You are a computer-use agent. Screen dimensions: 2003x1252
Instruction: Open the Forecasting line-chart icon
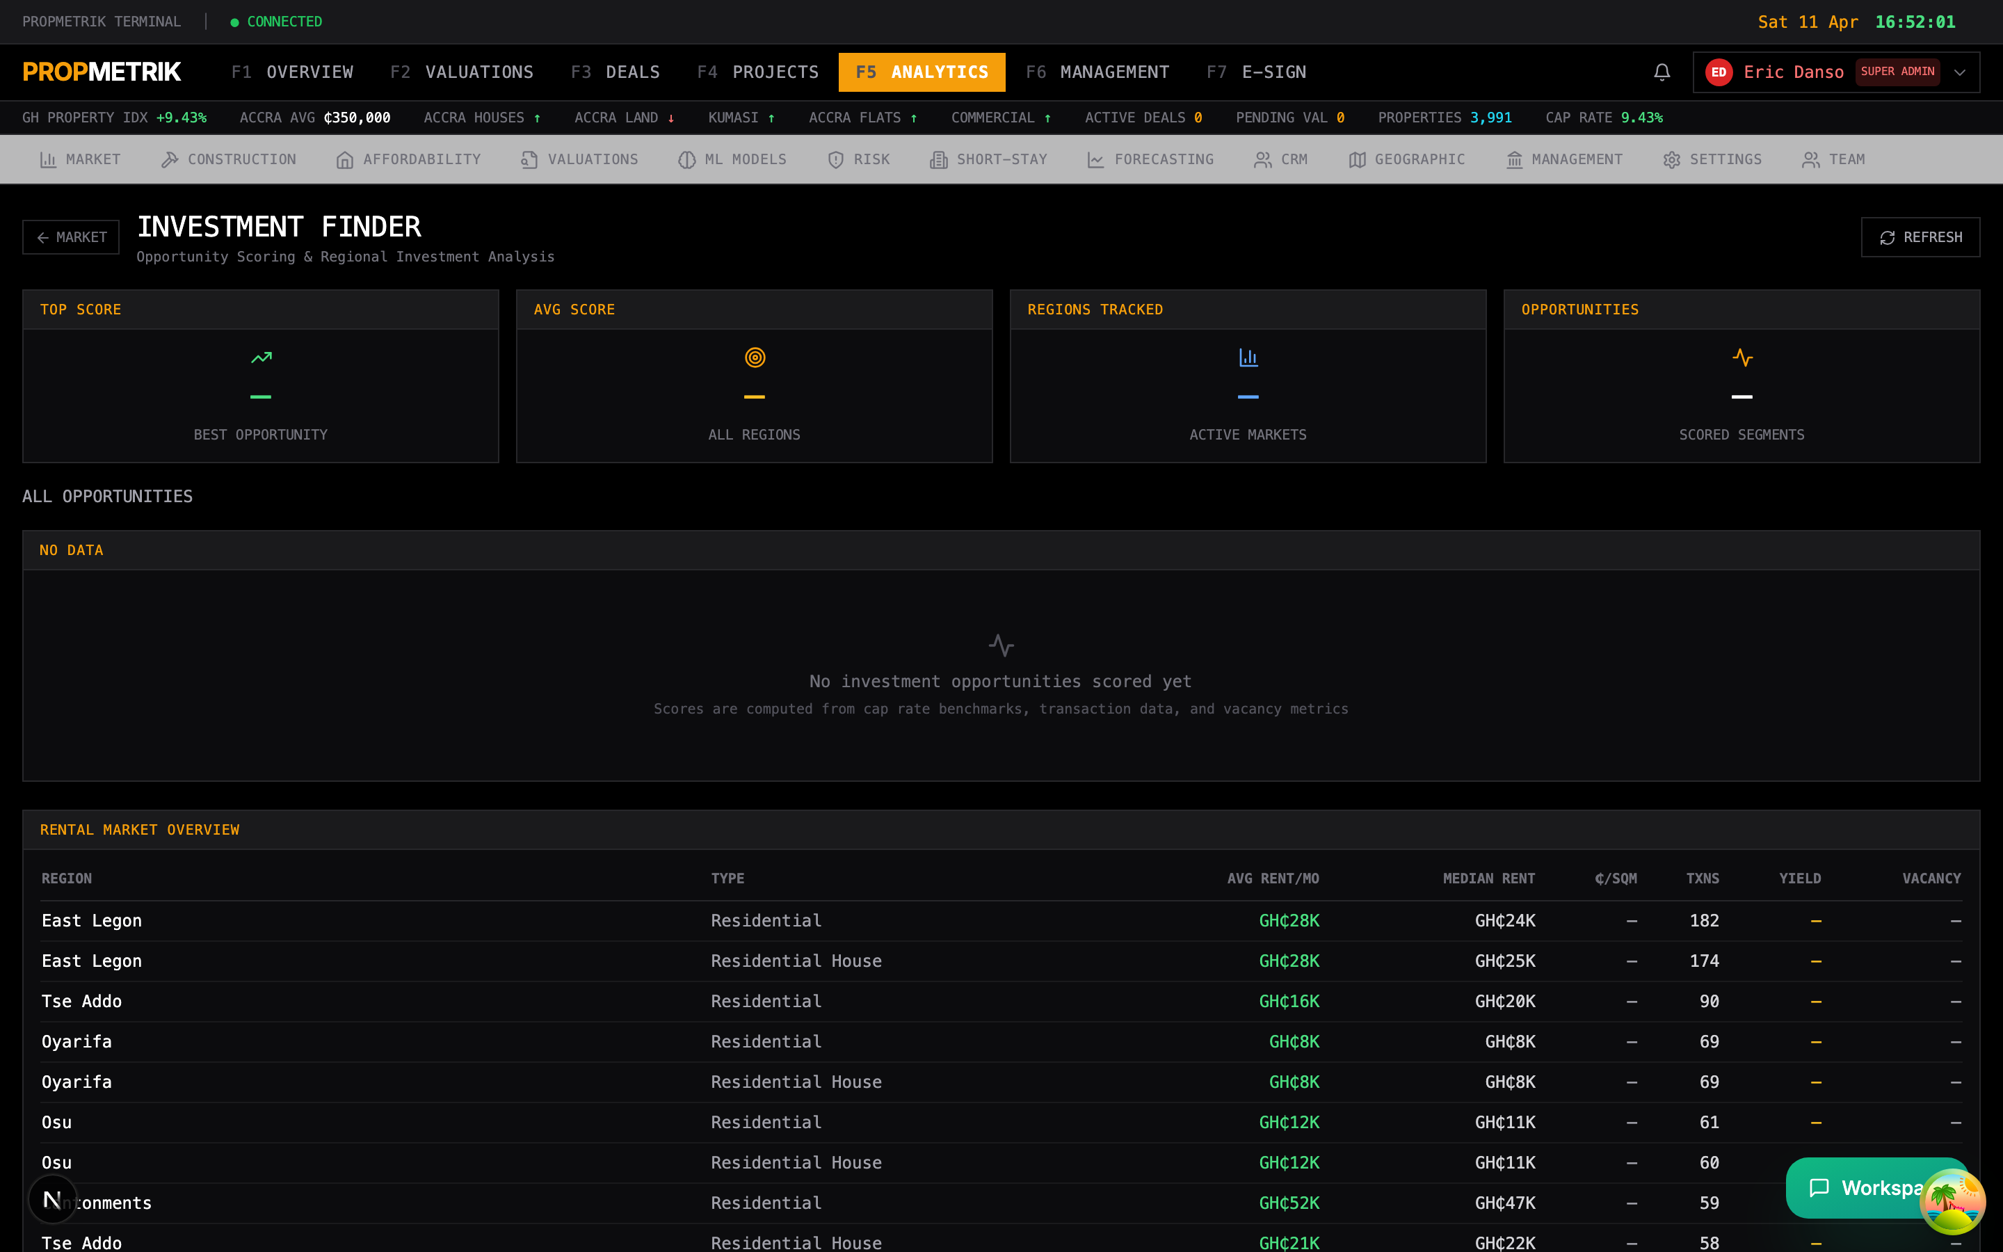coord(1096,160)
